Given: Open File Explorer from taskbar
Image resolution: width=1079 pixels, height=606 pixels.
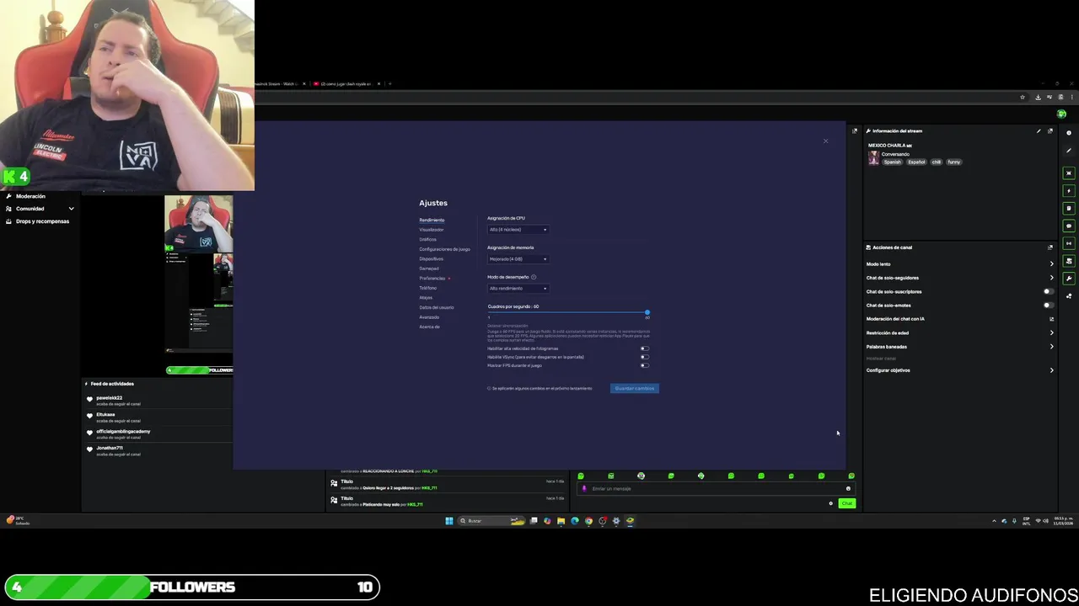Looking at the screenshot, I should [x=561, y=521].
